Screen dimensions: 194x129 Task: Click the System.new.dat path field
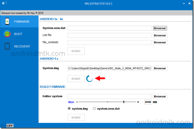(109, 28)
